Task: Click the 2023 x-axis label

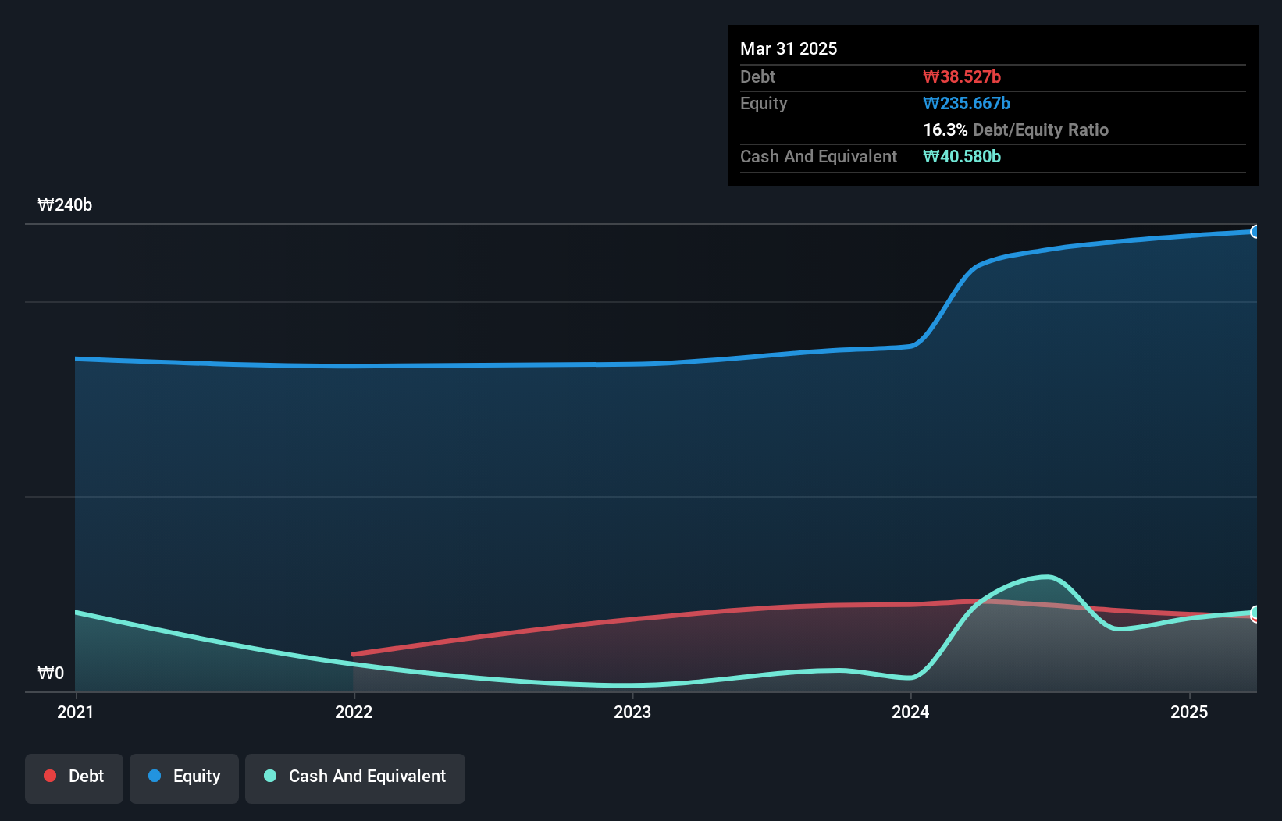Action: (632, 712)
